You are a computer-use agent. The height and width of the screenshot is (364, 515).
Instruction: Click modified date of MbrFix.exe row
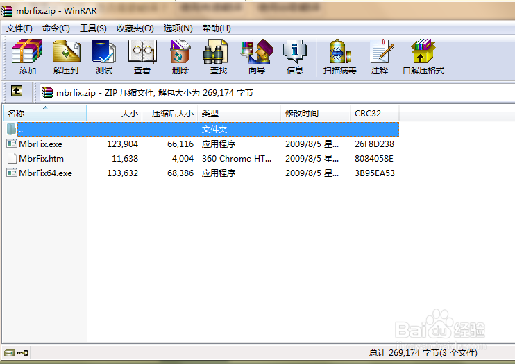point(312,144)
